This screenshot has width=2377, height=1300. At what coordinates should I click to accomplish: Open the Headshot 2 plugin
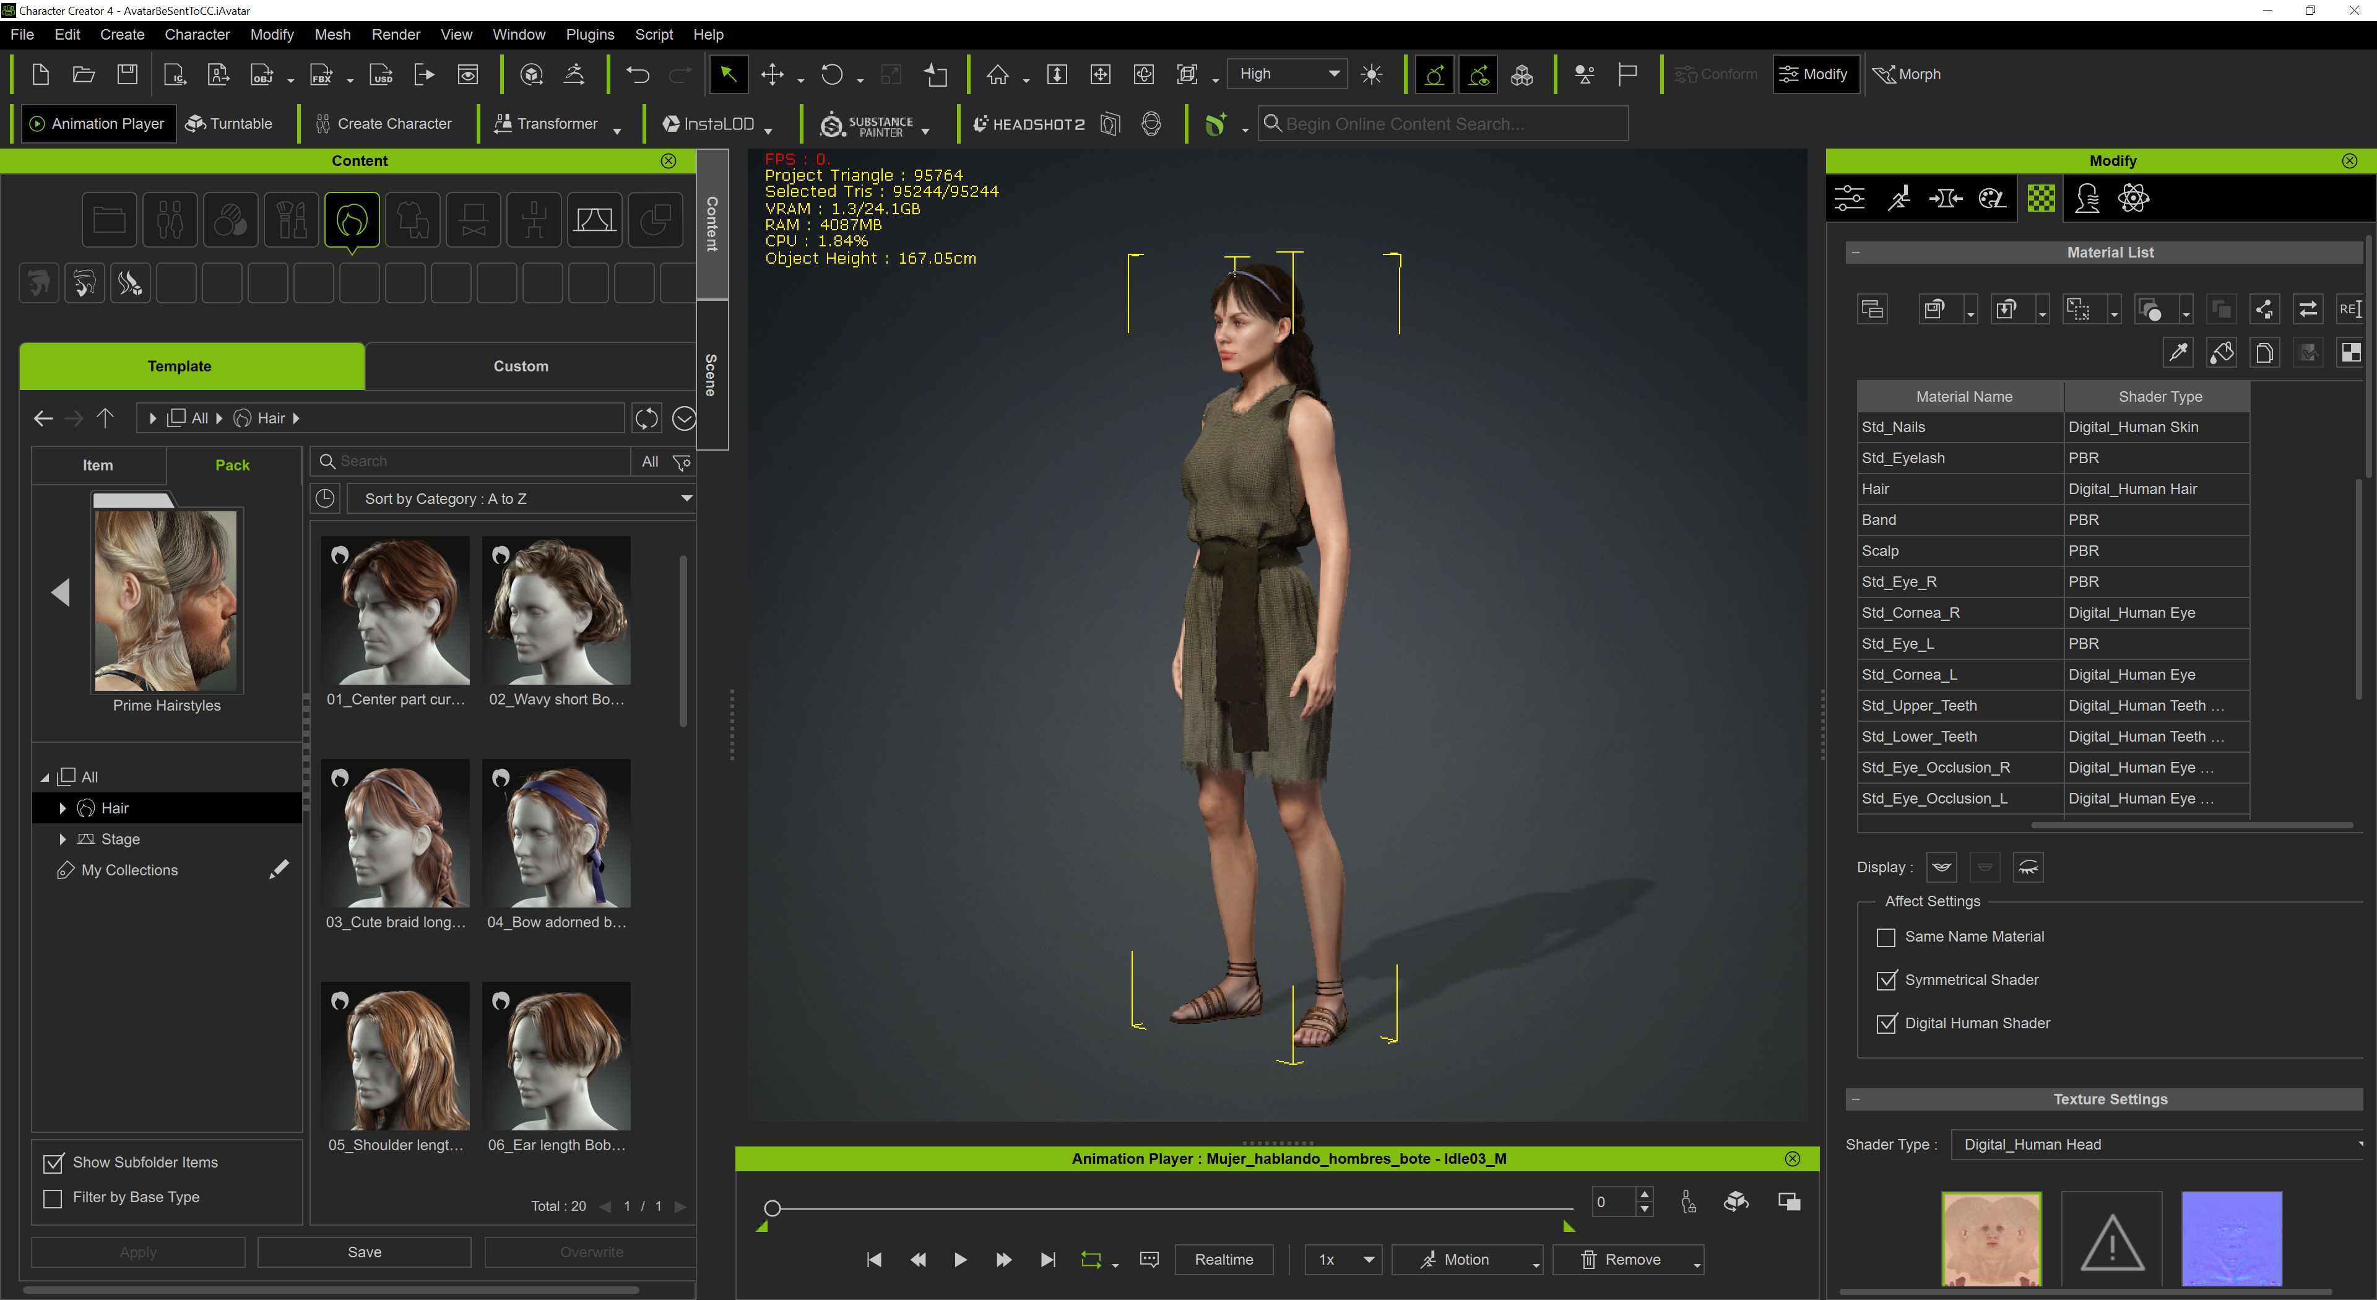[1028, 124]
